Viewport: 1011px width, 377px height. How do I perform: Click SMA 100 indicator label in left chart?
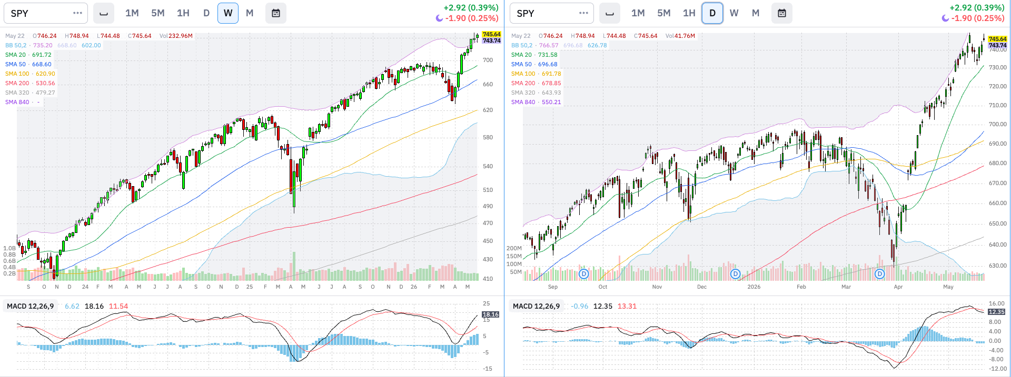click(17, 74)
